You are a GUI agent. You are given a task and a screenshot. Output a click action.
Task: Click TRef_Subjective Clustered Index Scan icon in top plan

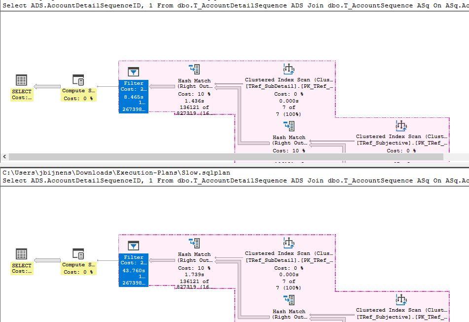click(401, 126)
